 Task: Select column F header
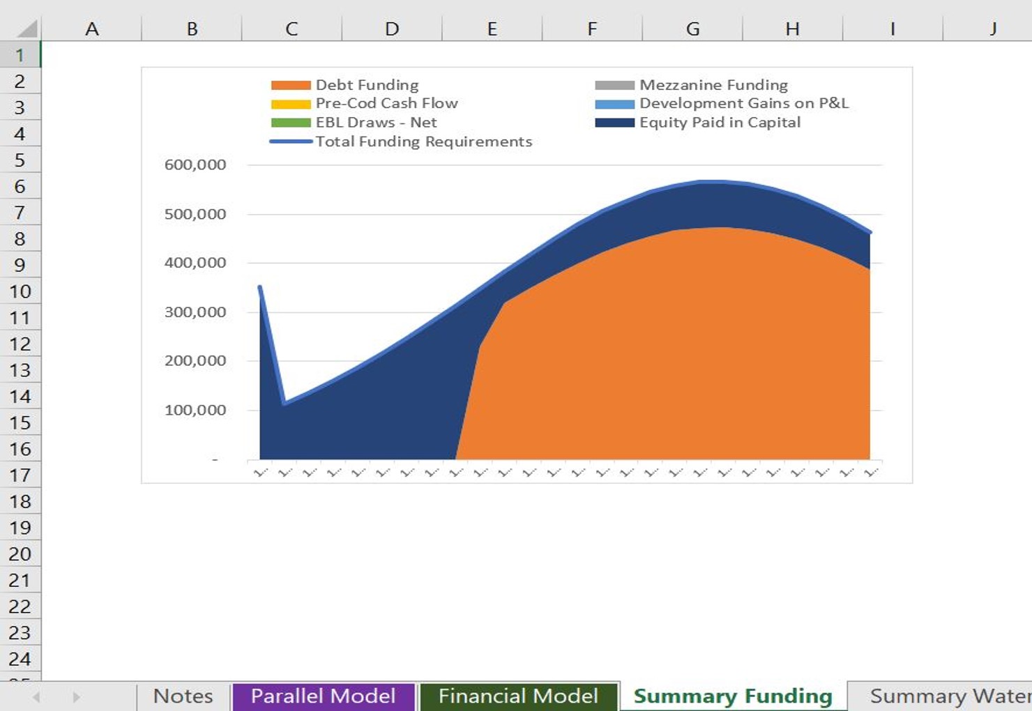pos(592,29)
